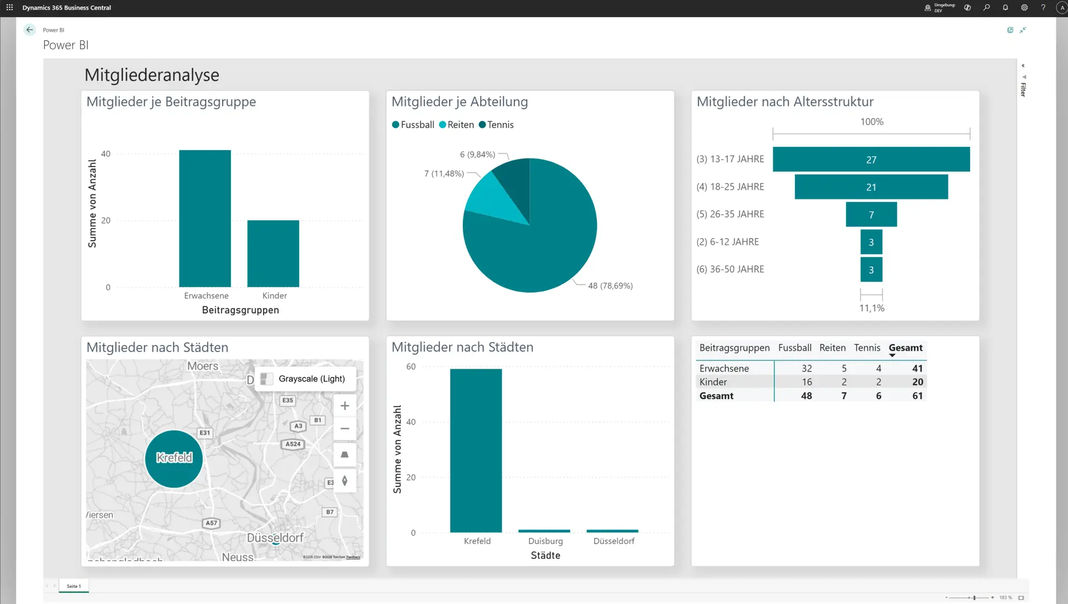Viewport: 1068px width, 604px height.
Task: Toggle the Fussball legend entry
Action: tap(417, 125)
